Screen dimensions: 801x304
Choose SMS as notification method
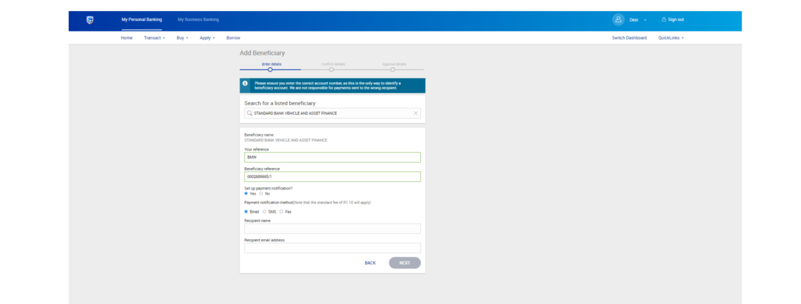(265, 212)
